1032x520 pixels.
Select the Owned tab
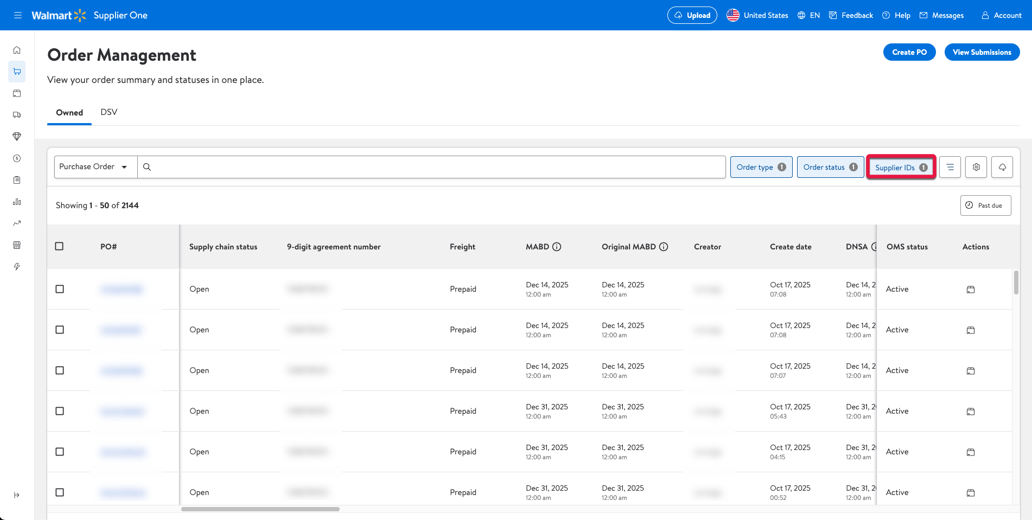(69, 113)
